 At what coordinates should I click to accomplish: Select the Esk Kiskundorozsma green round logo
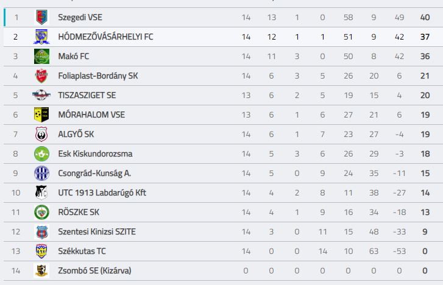tap(41, 153)
